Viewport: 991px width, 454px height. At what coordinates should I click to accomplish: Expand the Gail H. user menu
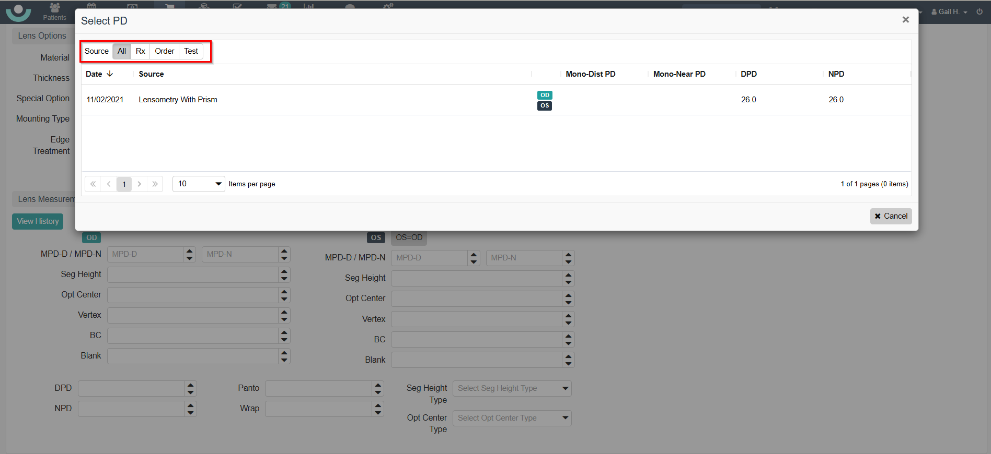point(950,11)
